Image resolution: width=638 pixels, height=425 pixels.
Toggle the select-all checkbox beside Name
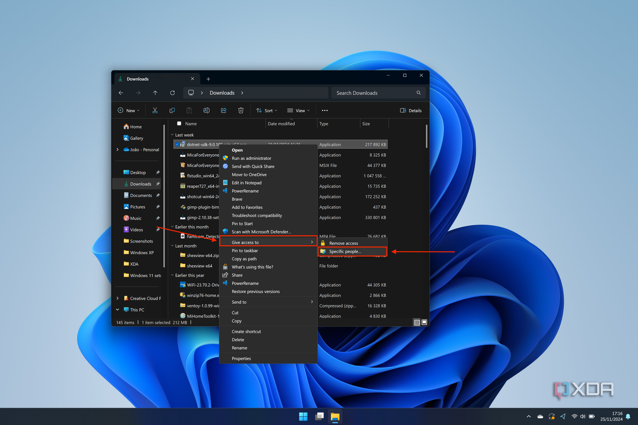(179, 124)
